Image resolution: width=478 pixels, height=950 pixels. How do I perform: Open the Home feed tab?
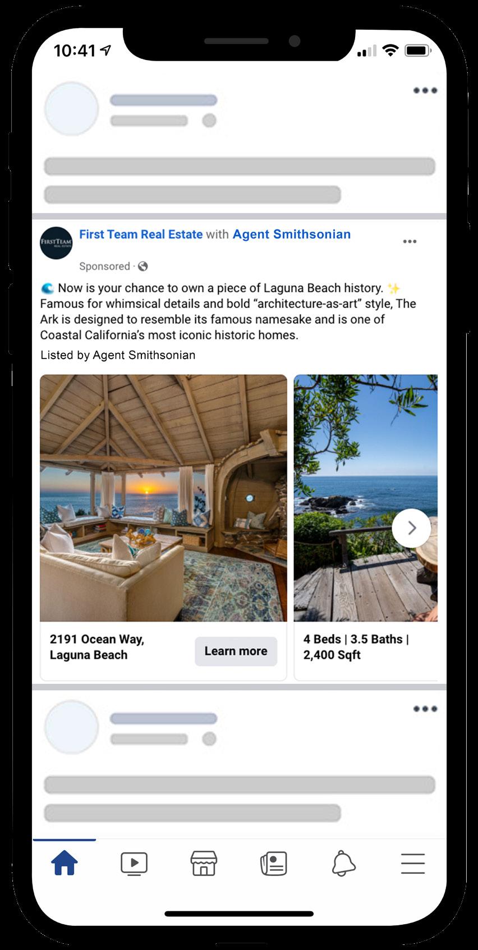[65, 863]
